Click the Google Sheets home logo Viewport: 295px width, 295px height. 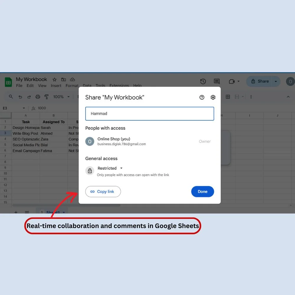(x=8, y=82)
